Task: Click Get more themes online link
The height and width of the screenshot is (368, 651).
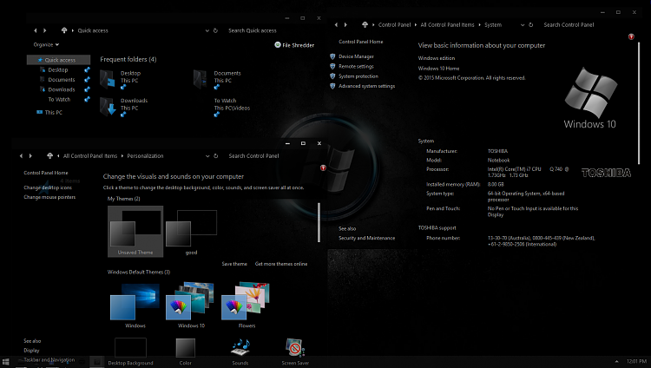Action: click(281, 264)
